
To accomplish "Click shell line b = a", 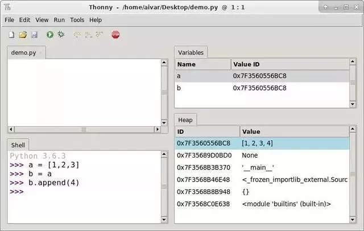I will click(x=40, y=174).
